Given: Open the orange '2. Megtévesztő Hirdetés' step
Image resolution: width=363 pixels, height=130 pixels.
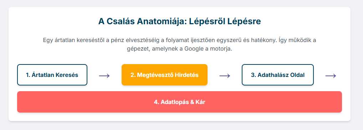Looking at the screenshot, I should pyautogui.click(x=164, y=75).
